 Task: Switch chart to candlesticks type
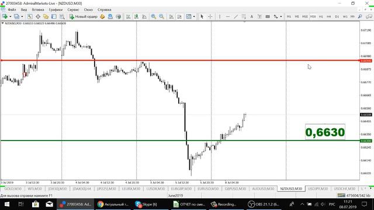tap(136, 16)
